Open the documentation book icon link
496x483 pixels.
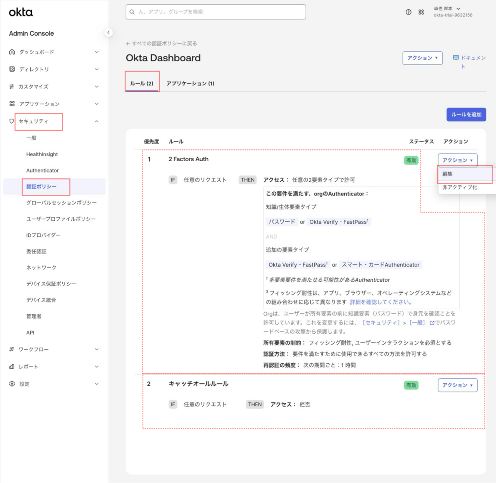[x=456, y=58]
